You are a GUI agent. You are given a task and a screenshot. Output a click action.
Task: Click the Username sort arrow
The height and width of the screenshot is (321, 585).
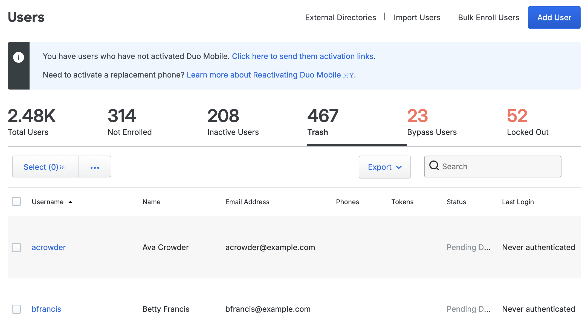[70, 202]
